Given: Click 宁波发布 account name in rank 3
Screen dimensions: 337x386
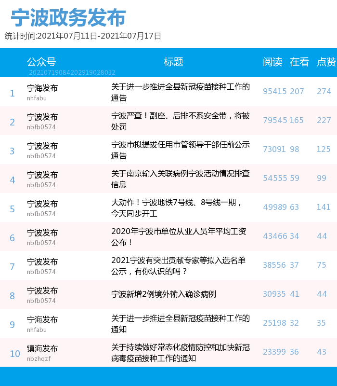Looking at the screenshot, I should point(42,146).
